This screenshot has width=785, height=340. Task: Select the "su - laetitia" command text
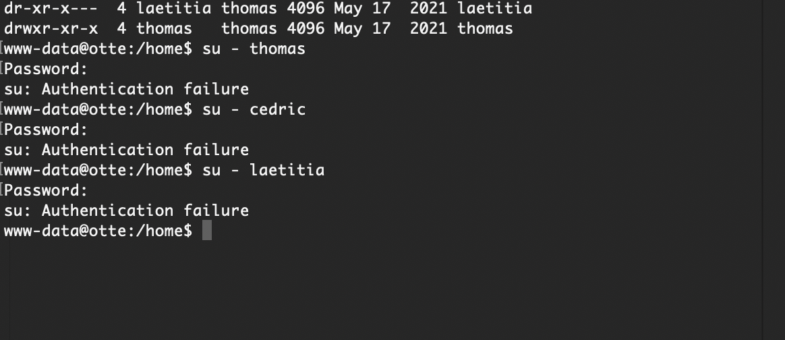pyautogui.click(x=263, y=170)
